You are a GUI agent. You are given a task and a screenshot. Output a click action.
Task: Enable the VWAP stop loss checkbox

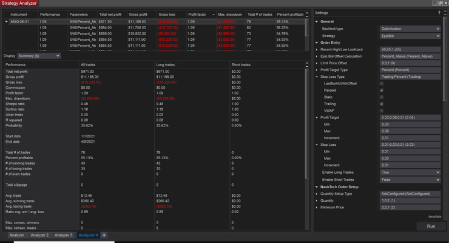pyautogui.click(x=381, y=111)
